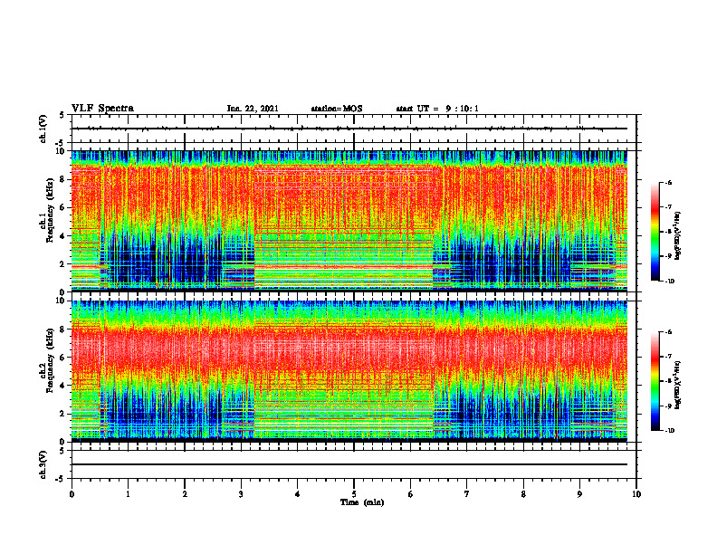Click the '8' kHz tick on ch.2 frequency axis
The image size is (717, 554).
tap(62, 330)
